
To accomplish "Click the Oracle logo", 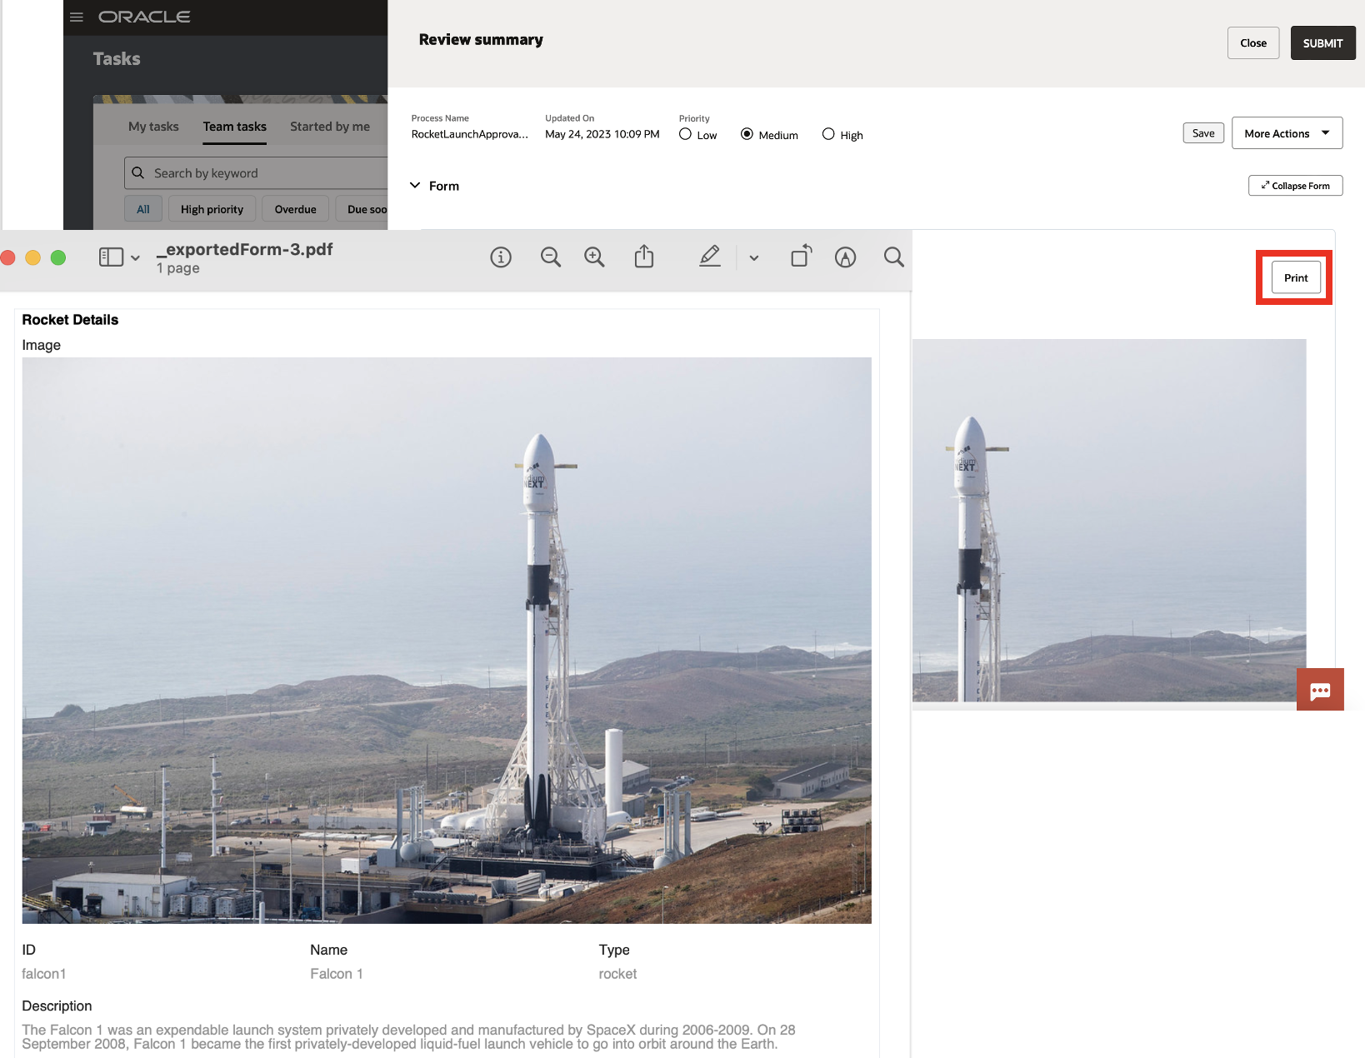I will click(144, 17).
